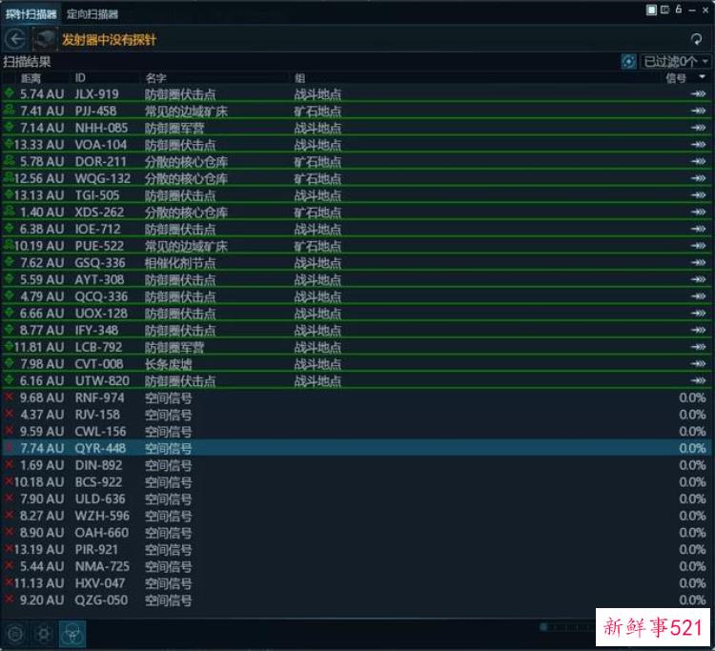
Task: Open the 已过滤0个 filter dropdown
Action: click(676, 61)
